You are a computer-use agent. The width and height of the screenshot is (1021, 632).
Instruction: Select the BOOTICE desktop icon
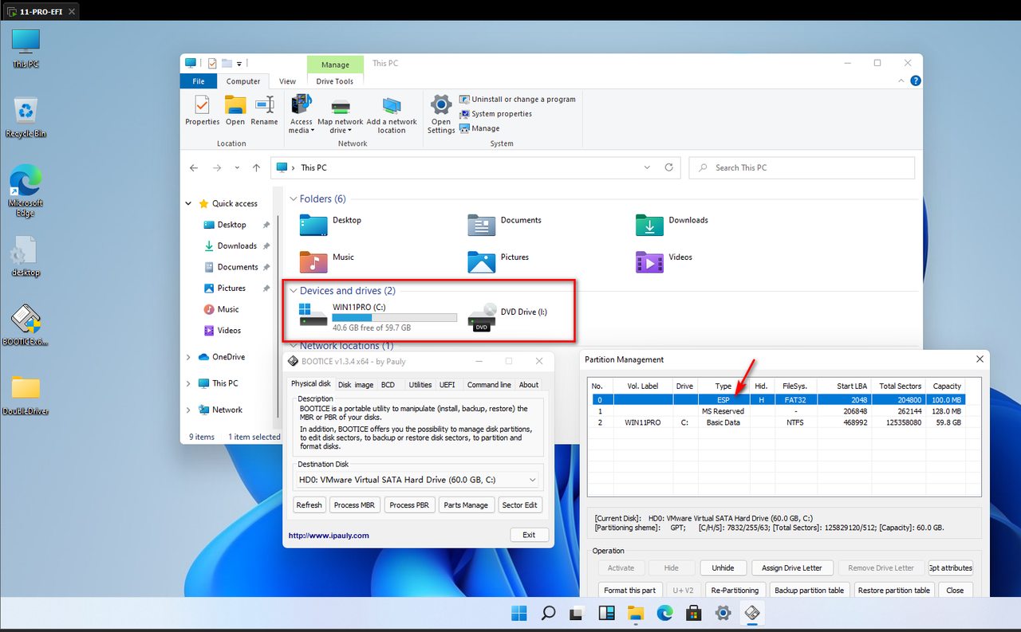tap(26, 324)
